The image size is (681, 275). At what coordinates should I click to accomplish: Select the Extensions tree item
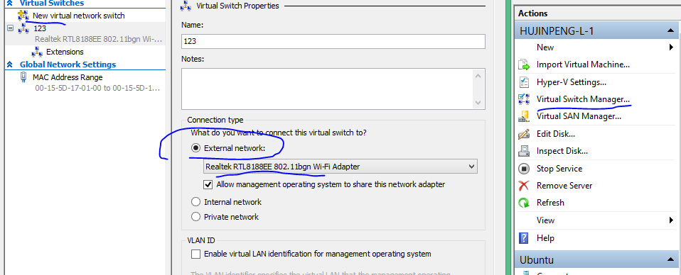coord(65,52)
